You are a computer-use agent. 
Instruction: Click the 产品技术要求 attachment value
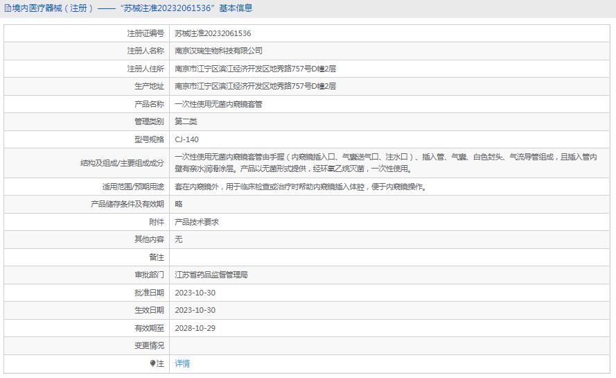[x=197, y=222]
